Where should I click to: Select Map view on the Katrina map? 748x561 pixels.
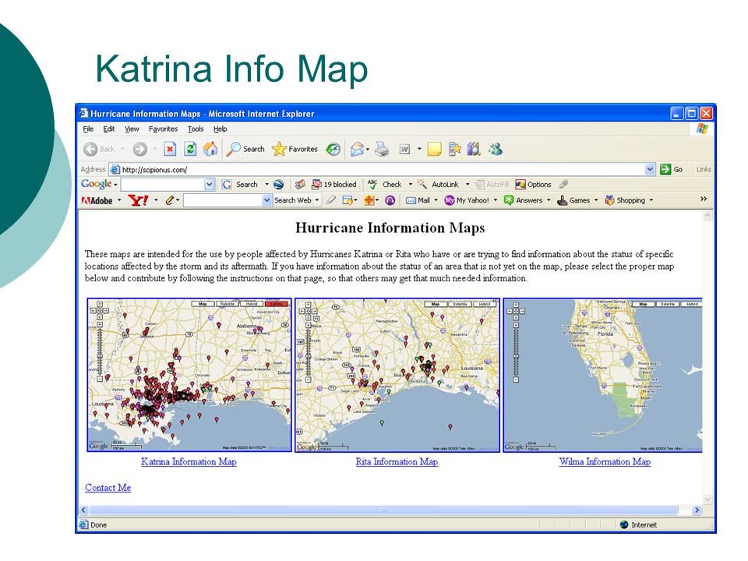[x=203, y=304]
